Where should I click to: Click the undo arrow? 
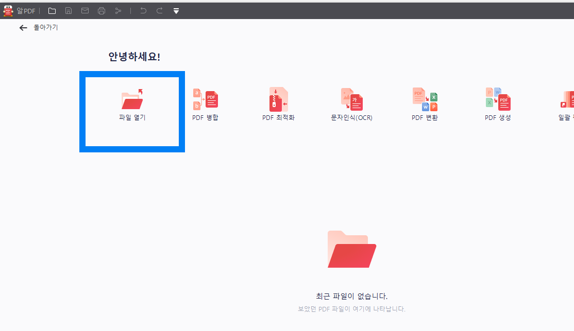pyautogui.click(x=143, y=10)
